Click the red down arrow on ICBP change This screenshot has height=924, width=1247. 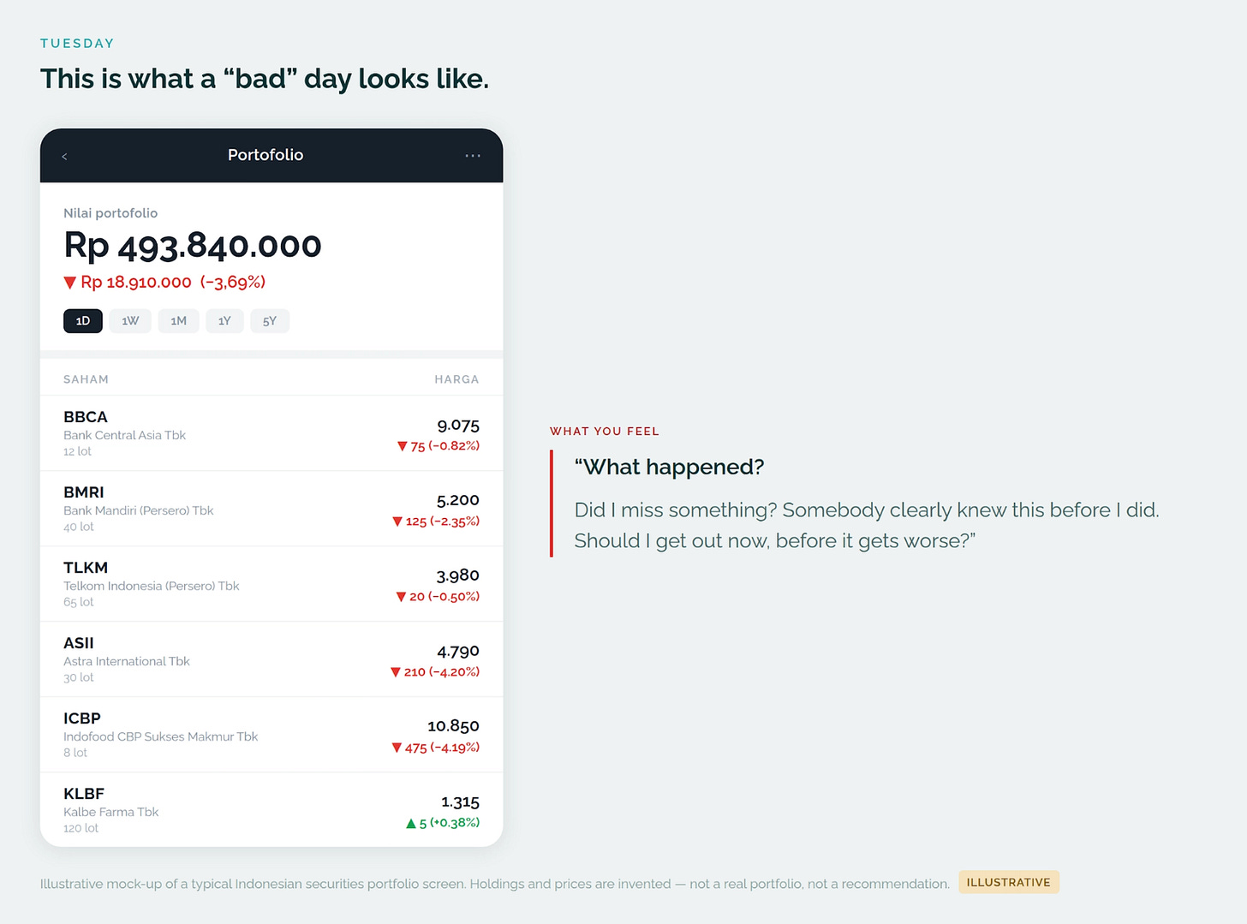point(397,748)
